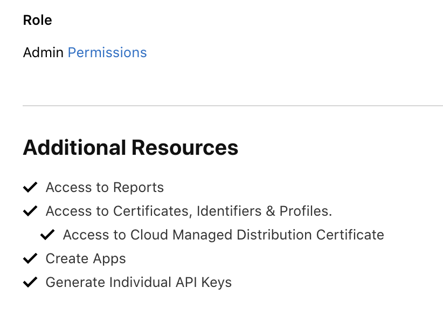Click the Additional Resources heading
Screen dimensions: 443x315
click(130, 148)
